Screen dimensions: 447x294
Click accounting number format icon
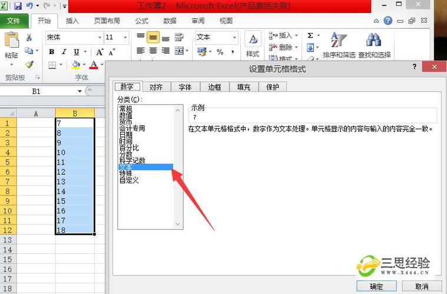[202, 52]
